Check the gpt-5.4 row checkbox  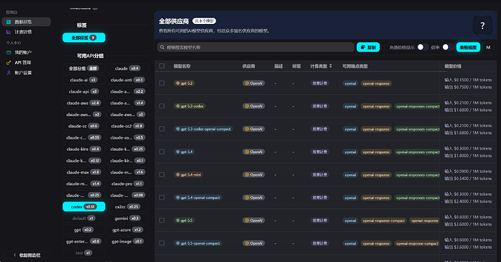[162, 152]
